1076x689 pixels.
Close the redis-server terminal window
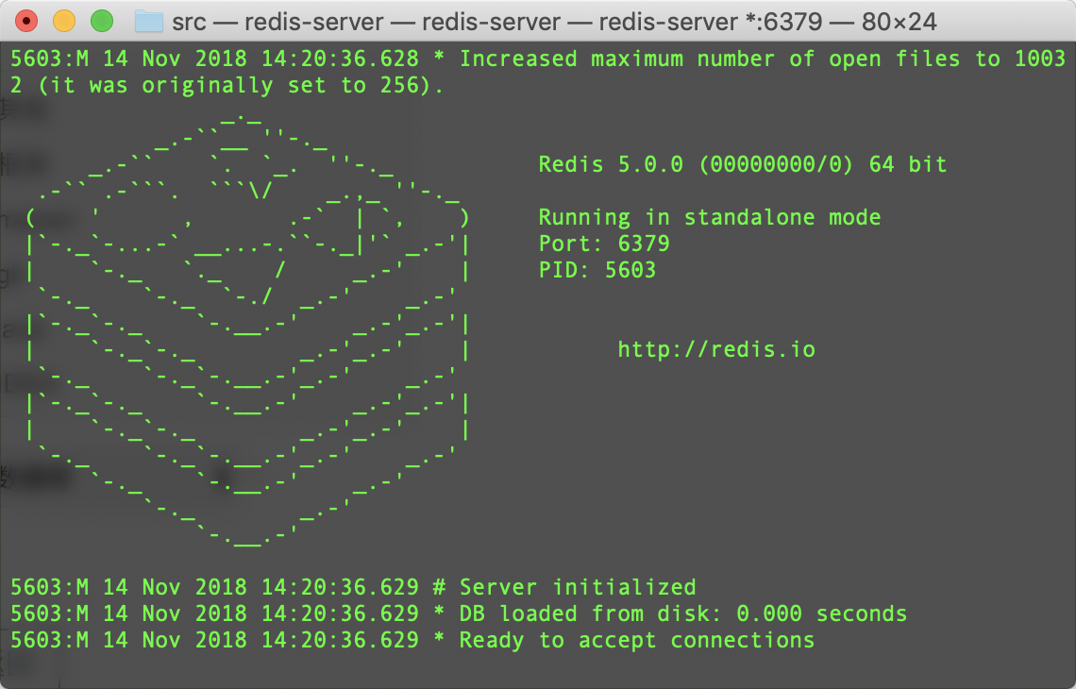pyautogui.click(x=26, y=22)
